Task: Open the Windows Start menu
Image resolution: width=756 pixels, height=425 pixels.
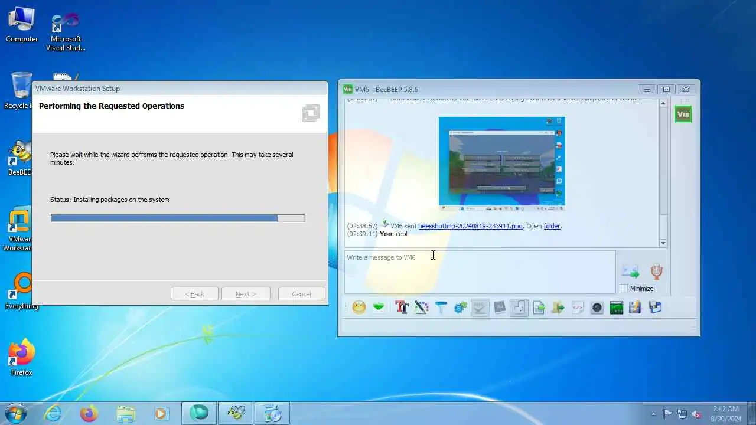Action: [15, 413]
